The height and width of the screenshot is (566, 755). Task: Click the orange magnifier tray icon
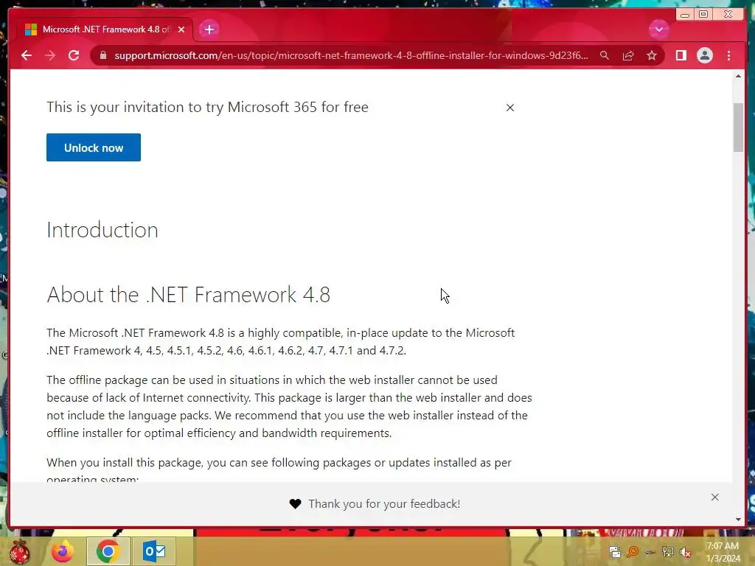click(x=633, y=552)
